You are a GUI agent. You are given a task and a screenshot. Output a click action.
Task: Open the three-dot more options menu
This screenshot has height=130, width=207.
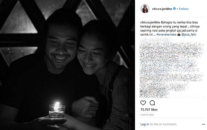(203, 124)
